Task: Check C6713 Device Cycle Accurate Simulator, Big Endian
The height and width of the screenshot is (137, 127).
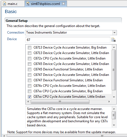Action: click(29, 47)
